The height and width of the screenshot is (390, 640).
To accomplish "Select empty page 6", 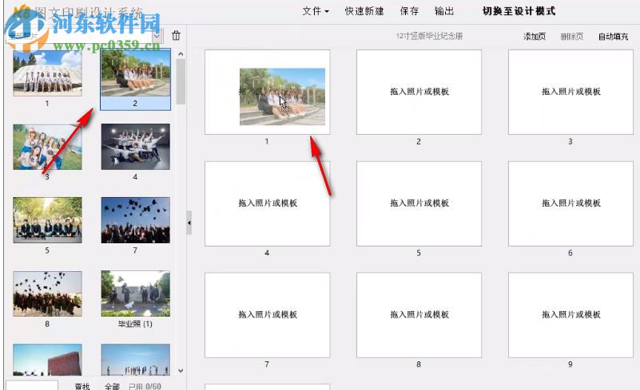I will coord(570,203).
